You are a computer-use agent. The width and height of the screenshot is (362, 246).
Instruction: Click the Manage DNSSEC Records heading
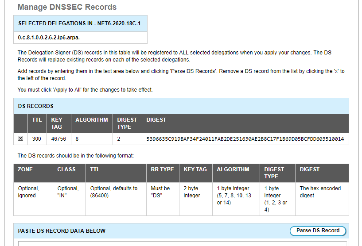point(67,7)
